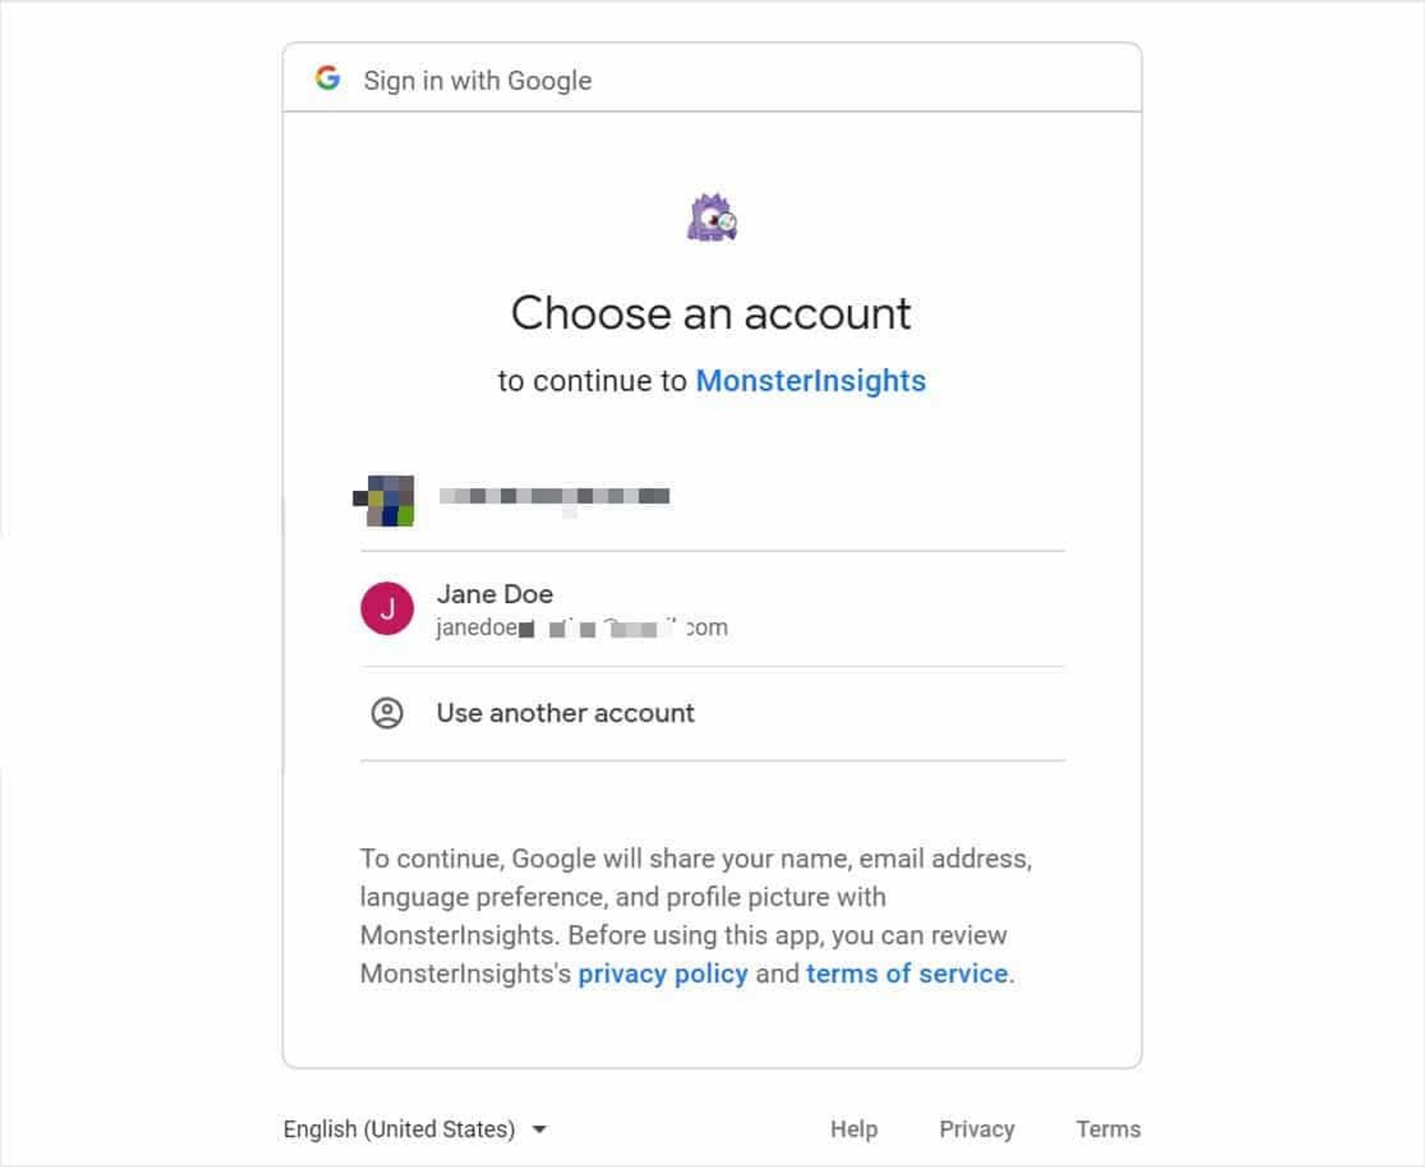The height and width of the screenshot is (1167, 1425).
Task: Click the dropdown arrow beside language selector
Action: point(540,1130)
